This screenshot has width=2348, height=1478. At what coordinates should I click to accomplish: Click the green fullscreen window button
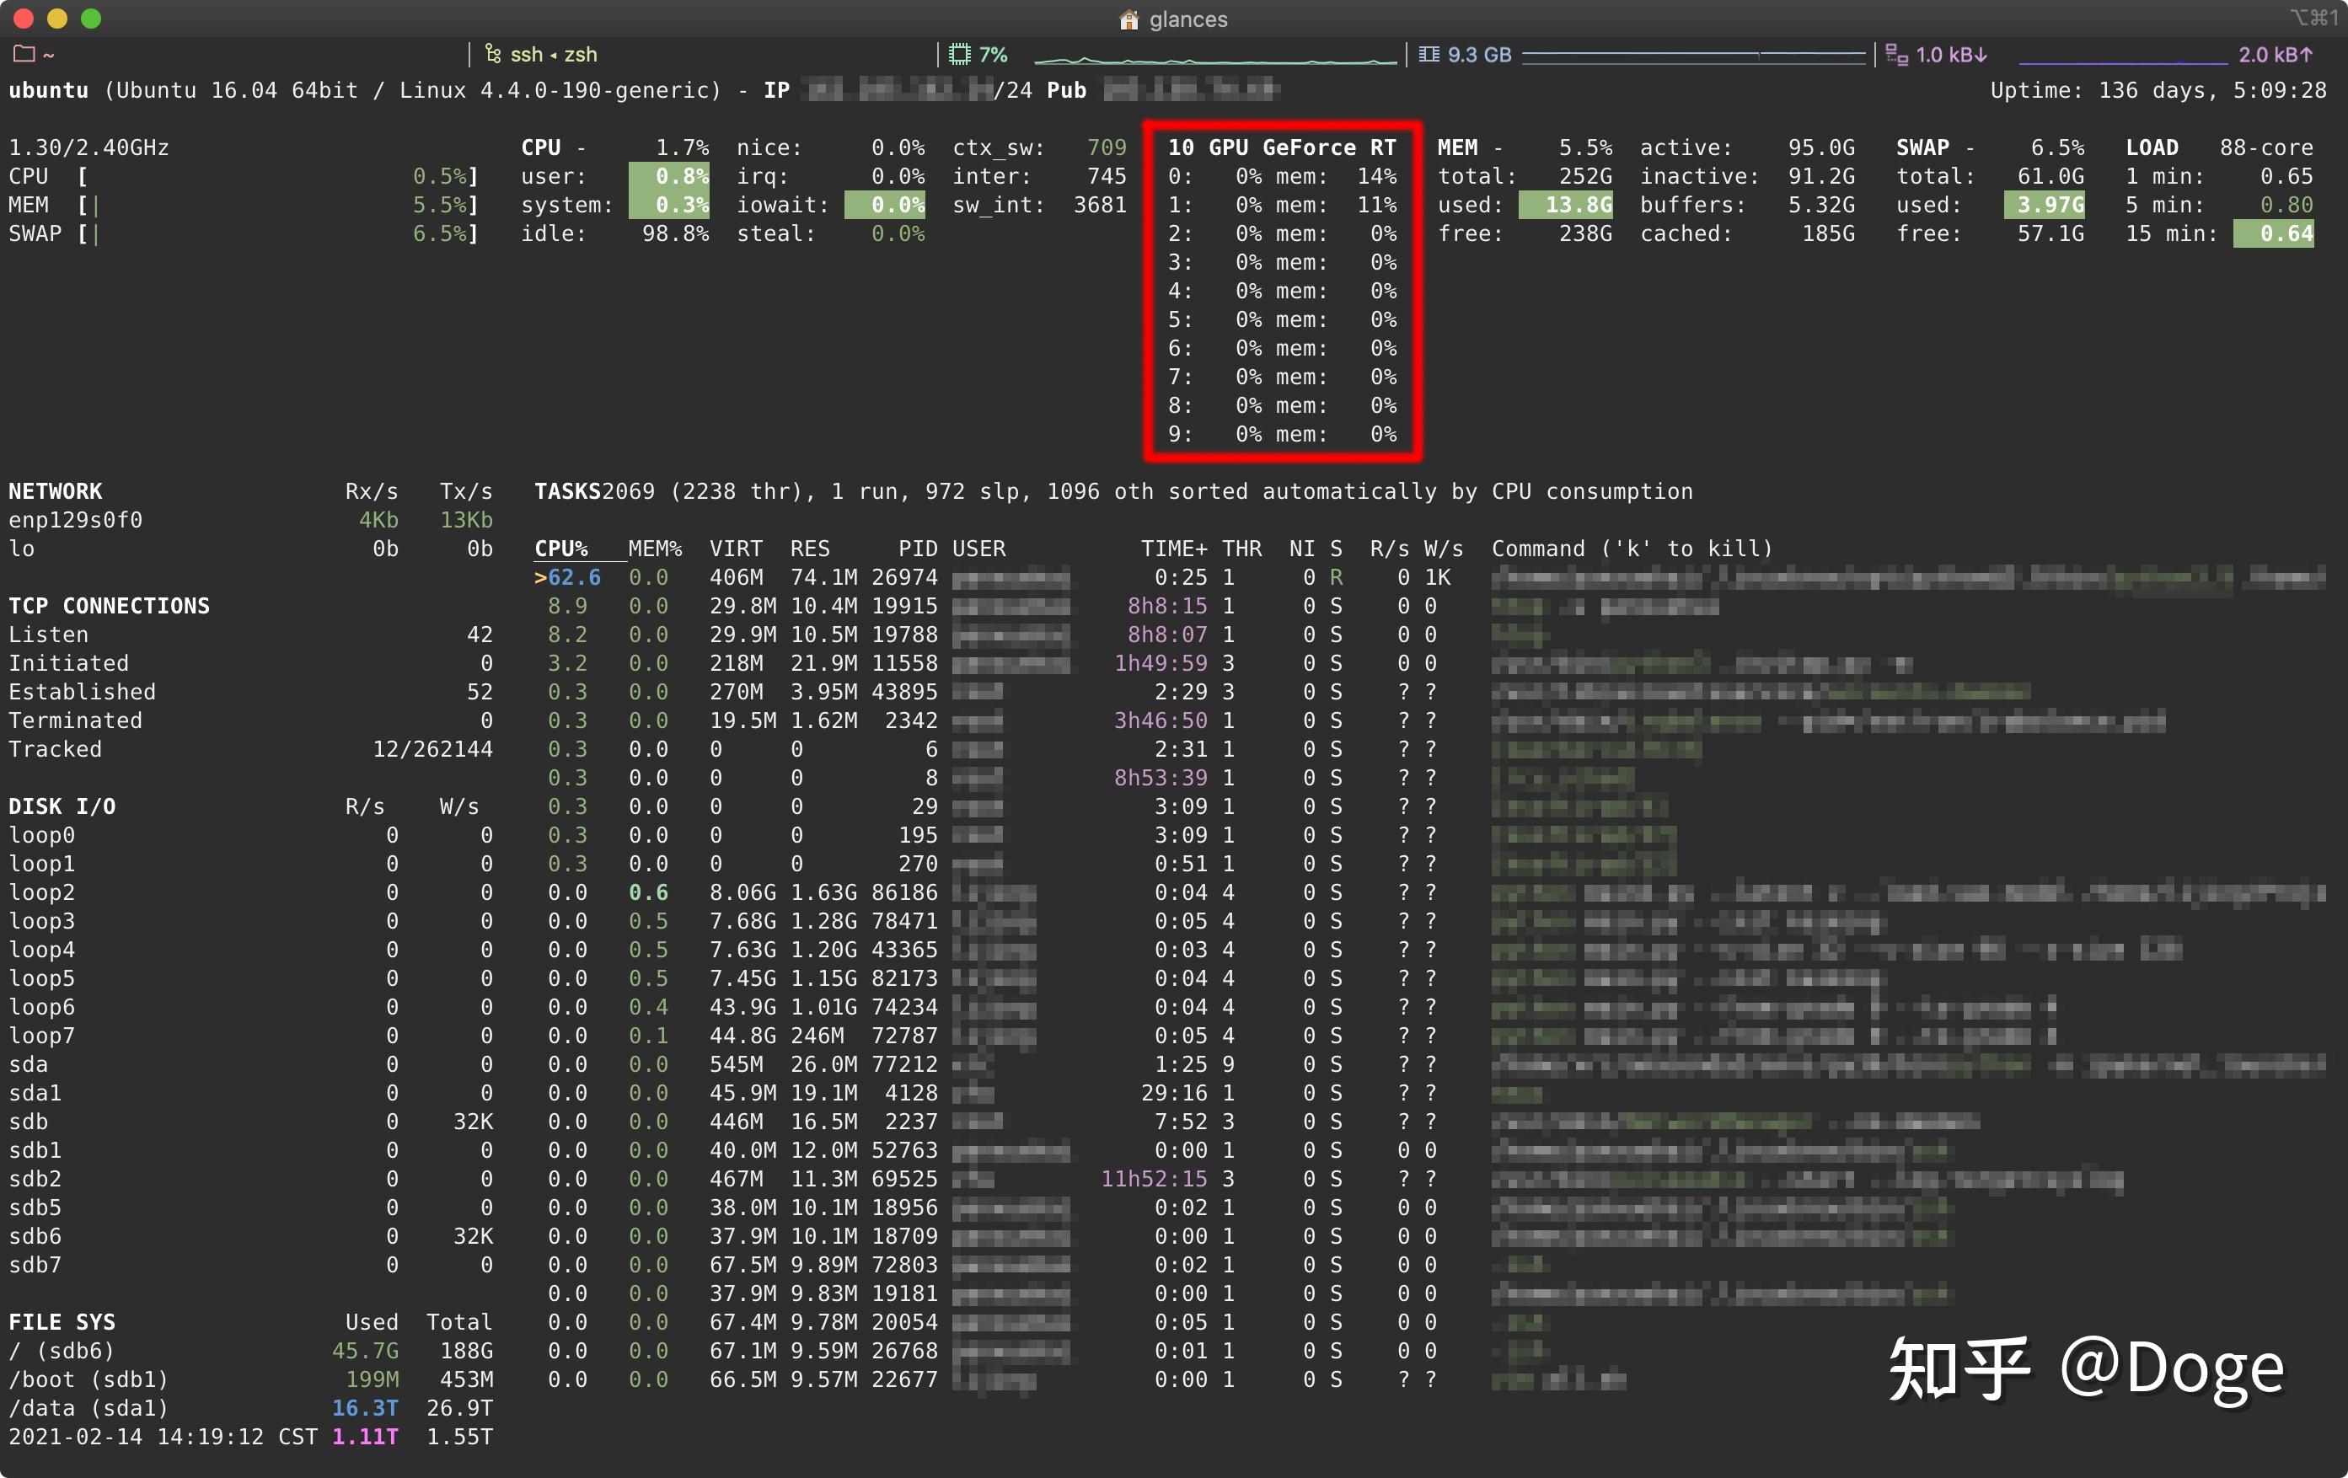coord(91,19)
